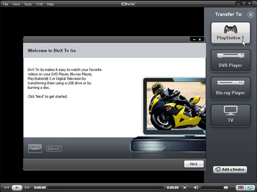Click Add a Device button
The width and height of the screenshot is (257, 192).
(230, 169)
